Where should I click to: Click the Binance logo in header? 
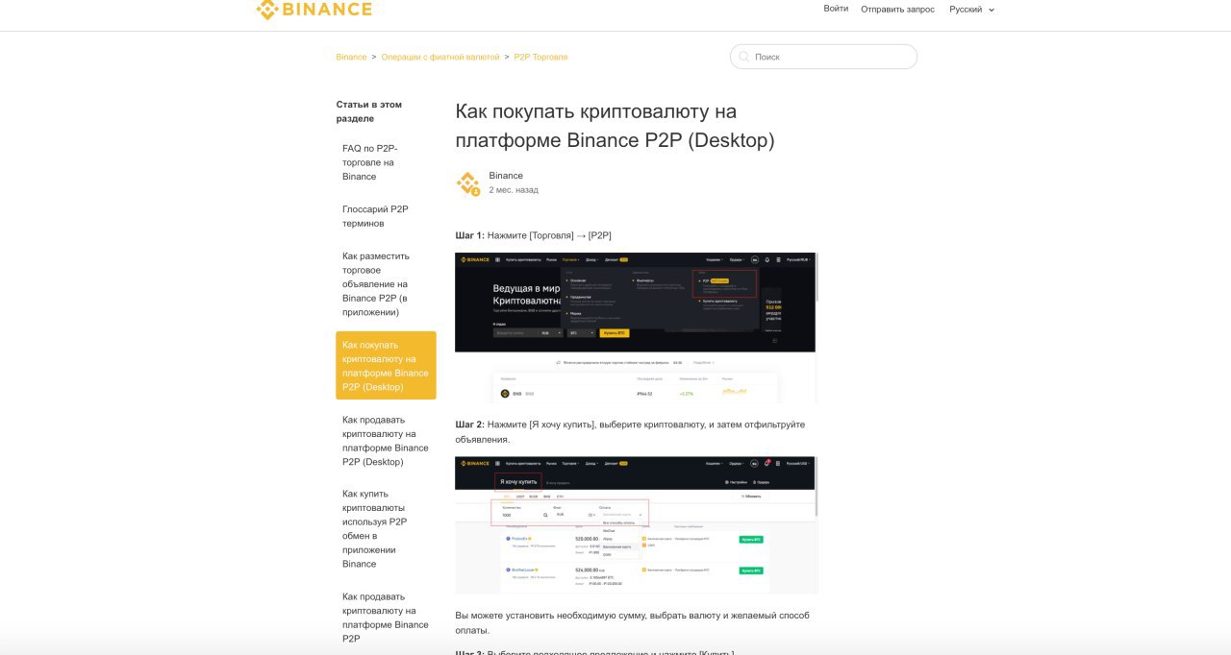pos(314,10)
